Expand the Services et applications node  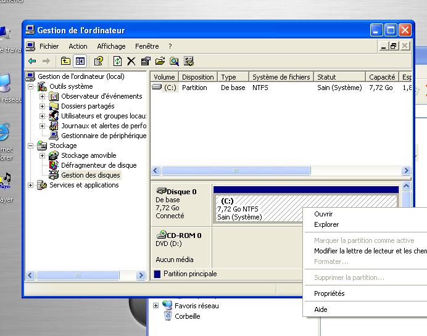tap(31, 186)
